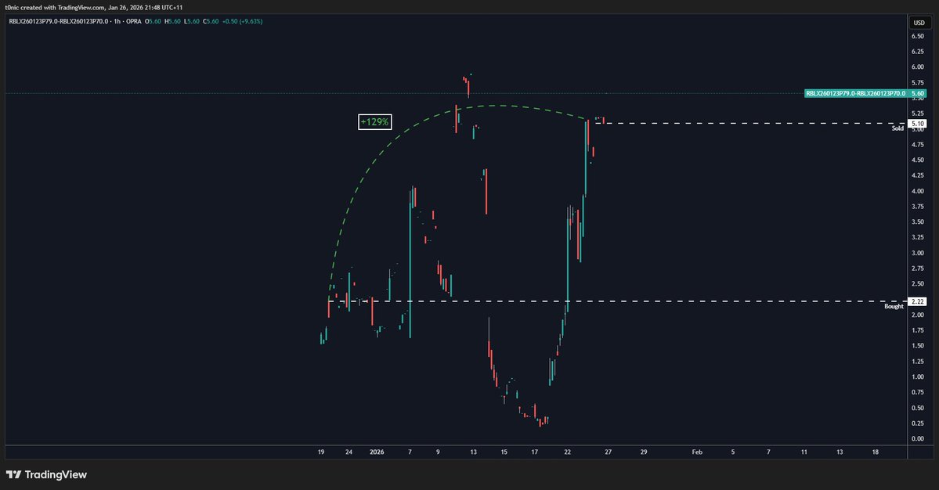
Task: Select the 1h timeframe label in the legend
Action: click(116, 23)
